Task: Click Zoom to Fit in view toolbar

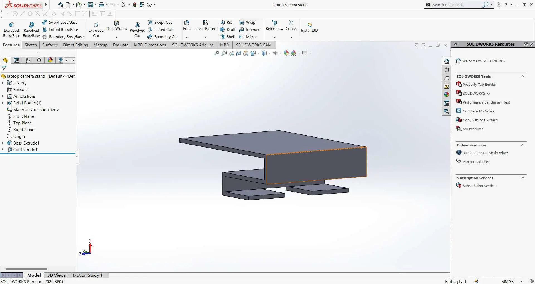Action: 217,53
